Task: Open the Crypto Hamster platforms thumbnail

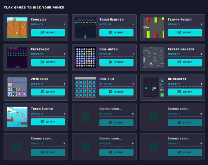Action: 154,57
